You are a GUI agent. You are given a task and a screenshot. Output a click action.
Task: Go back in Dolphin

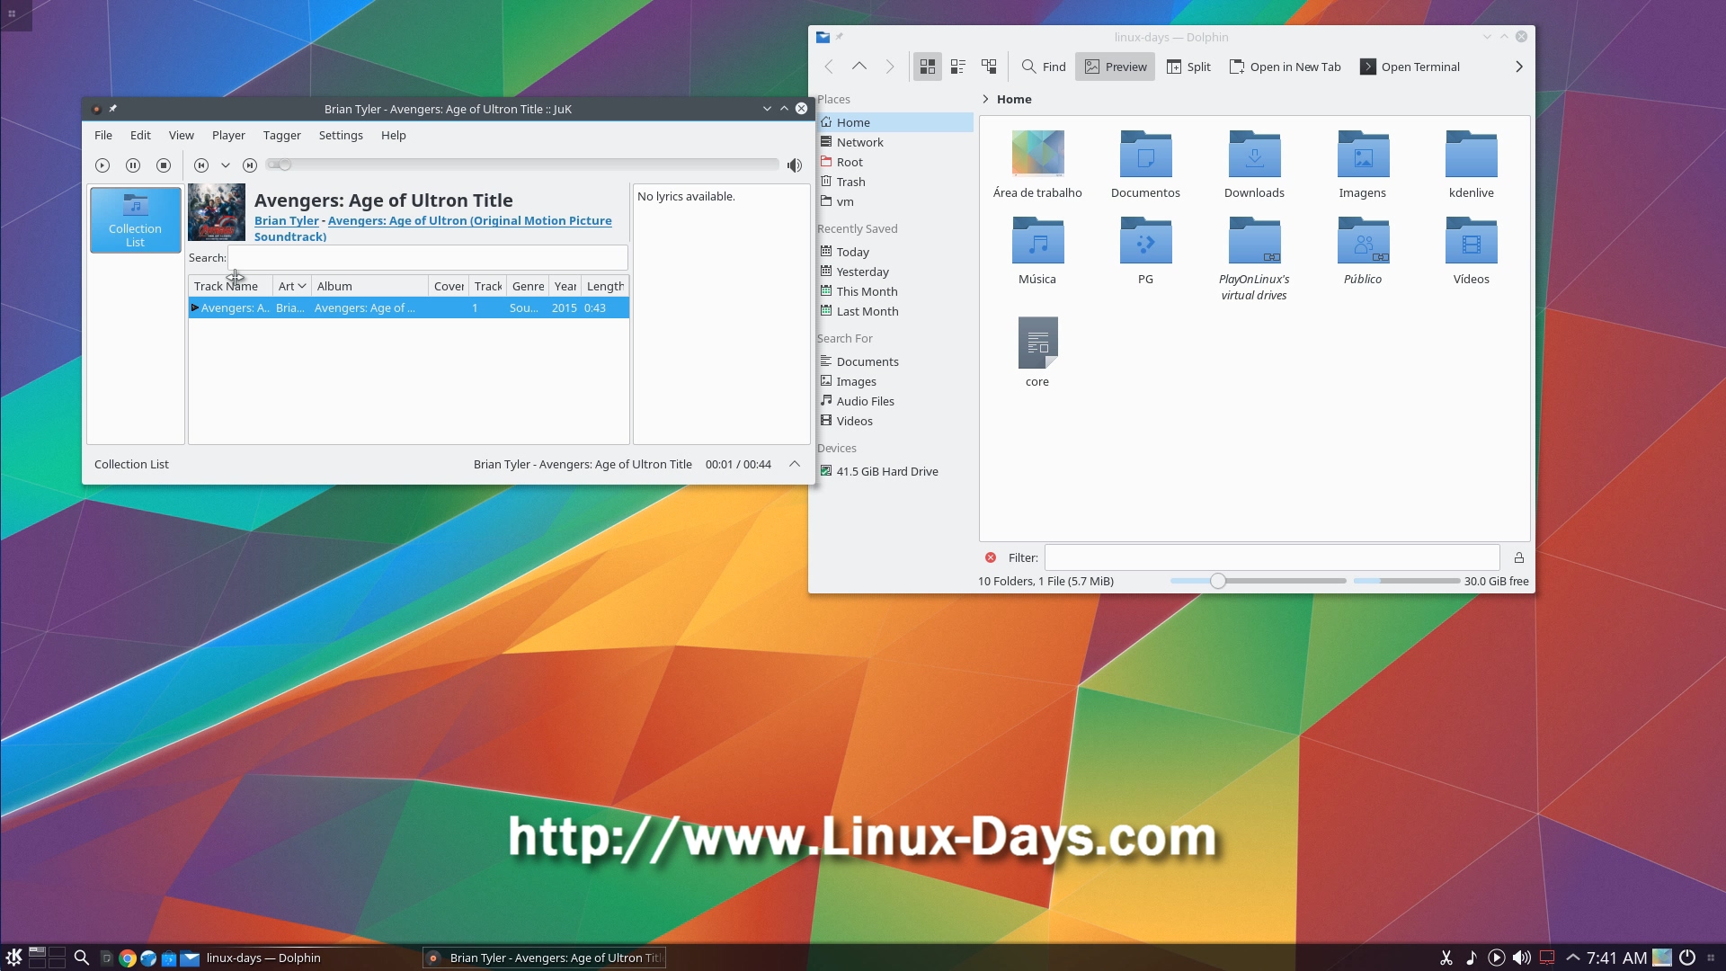829,67
